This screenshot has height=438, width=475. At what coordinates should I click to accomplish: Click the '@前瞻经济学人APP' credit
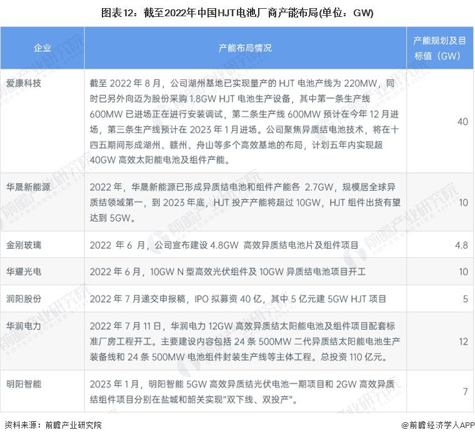pyautogui.click(x=438, y=425)
